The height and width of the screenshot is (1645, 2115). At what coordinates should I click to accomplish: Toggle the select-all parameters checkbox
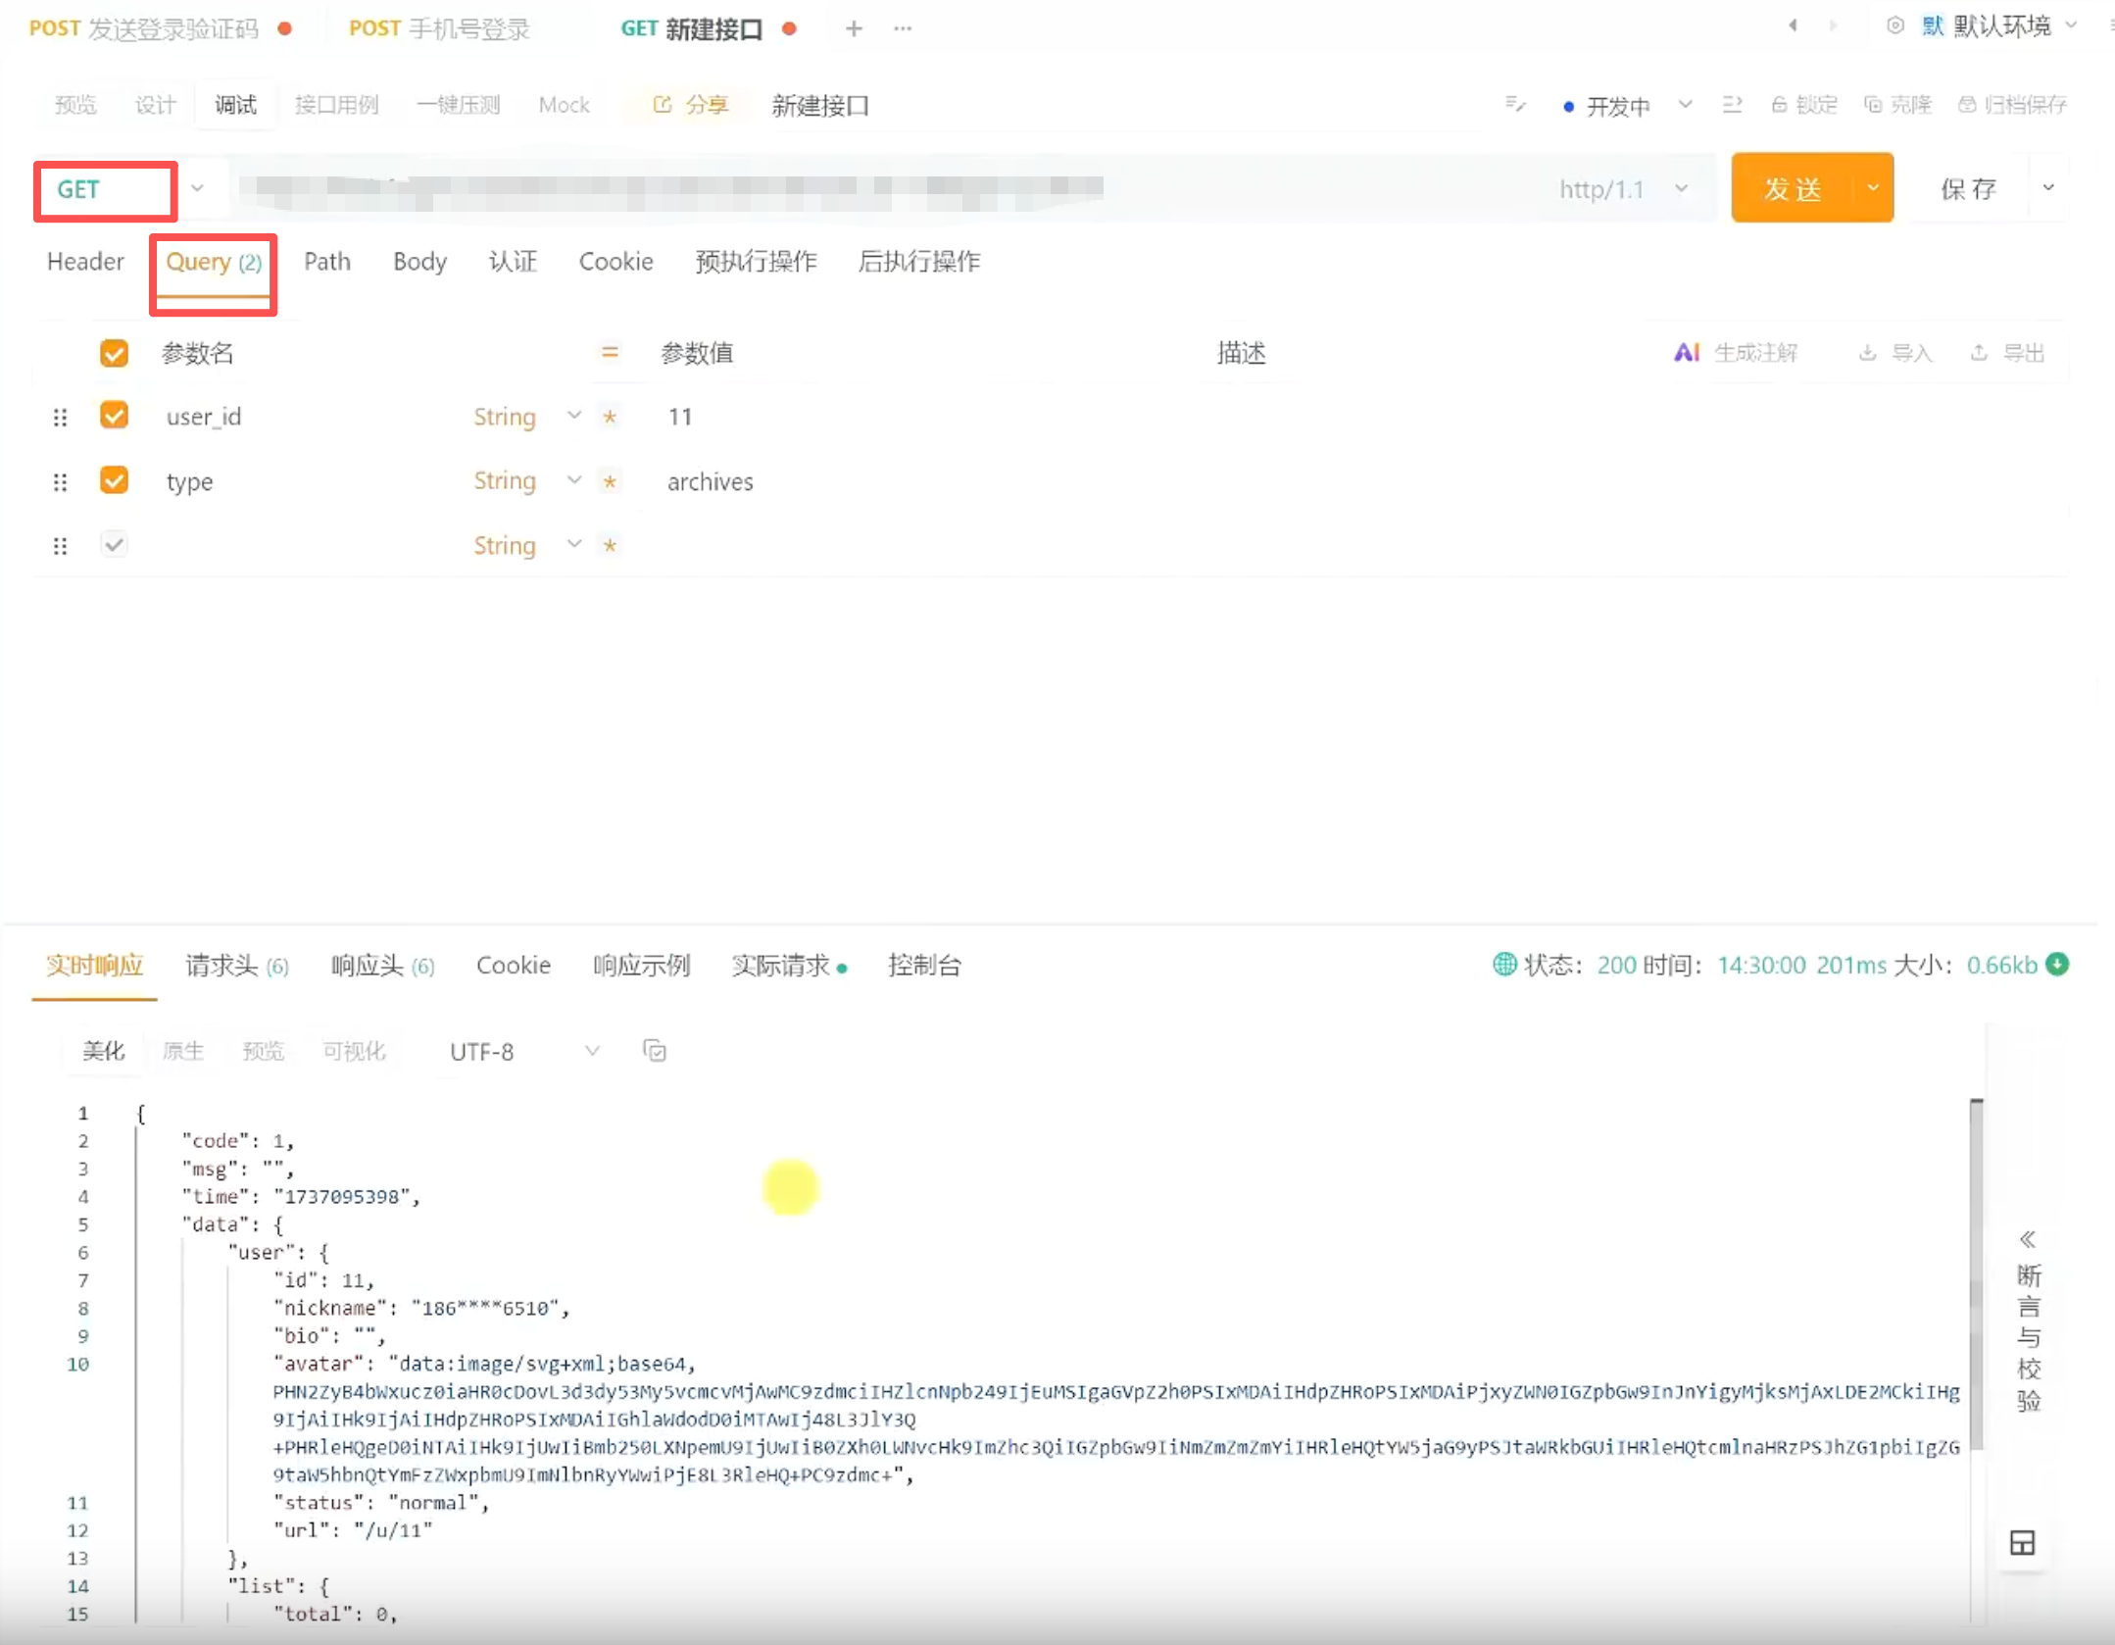click(115, 353)
